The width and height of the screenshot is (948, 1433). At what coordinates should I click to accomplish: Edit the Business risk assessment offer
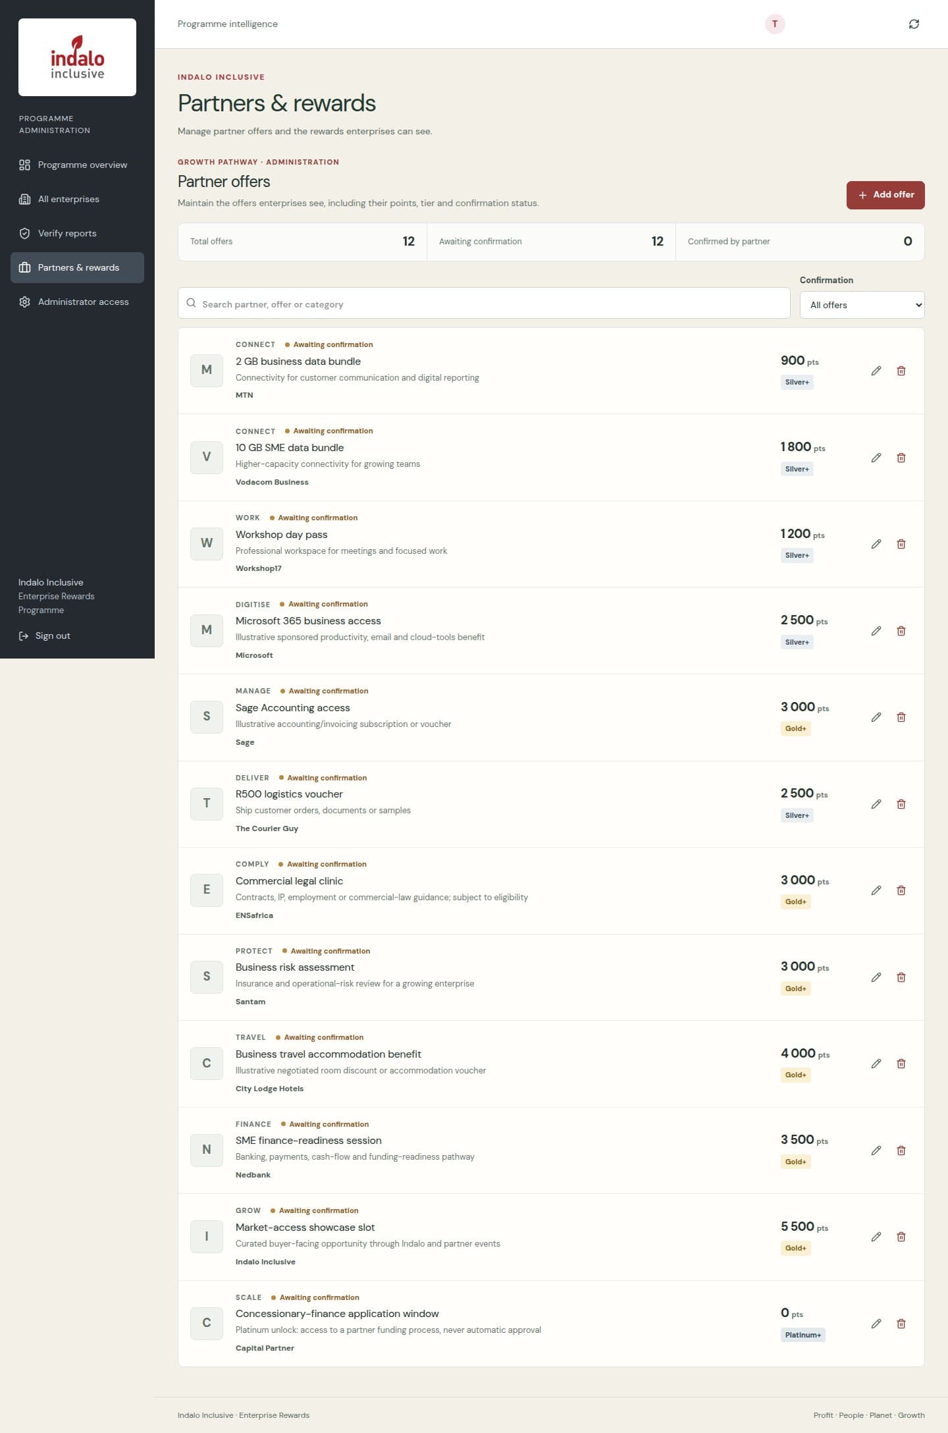tap(876, 977)
